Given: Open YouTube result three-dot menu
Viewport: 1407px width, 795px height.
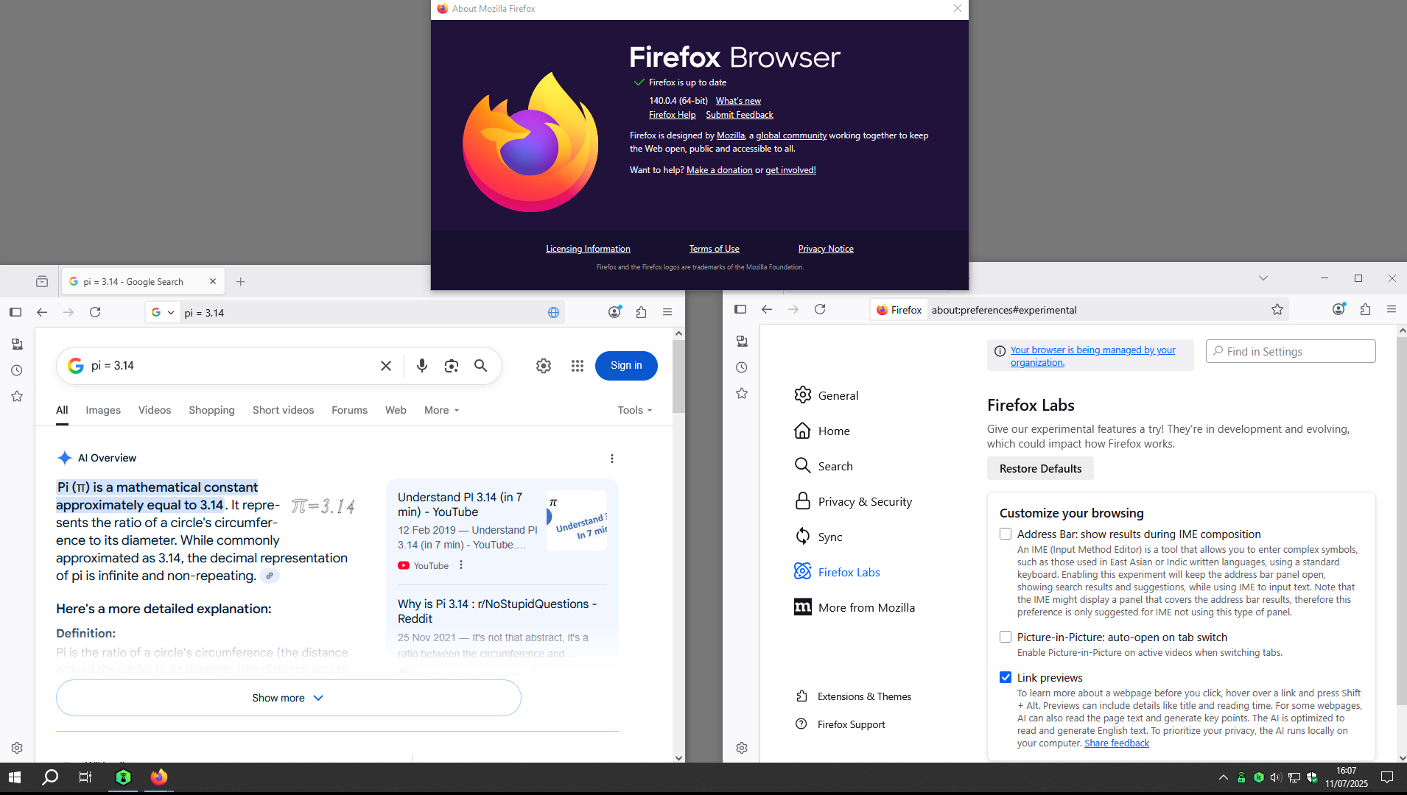Looking at the screenshot, I should (x=461, y=565).
